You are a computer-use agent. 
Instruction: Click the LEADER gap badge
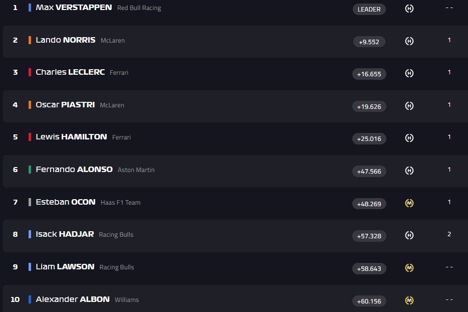369,9
